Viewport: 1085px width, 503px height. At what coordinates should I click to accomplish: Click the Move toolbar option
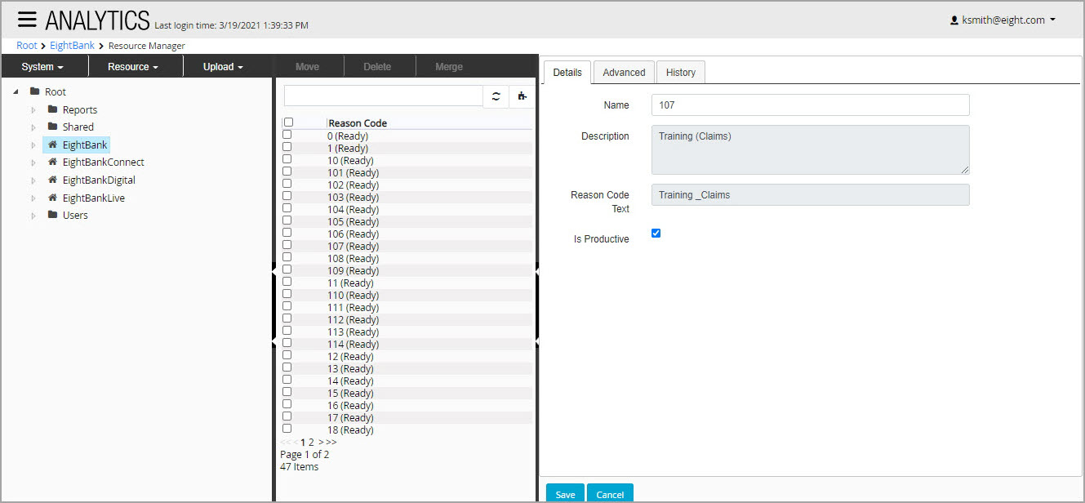click(x=307, y=67)
